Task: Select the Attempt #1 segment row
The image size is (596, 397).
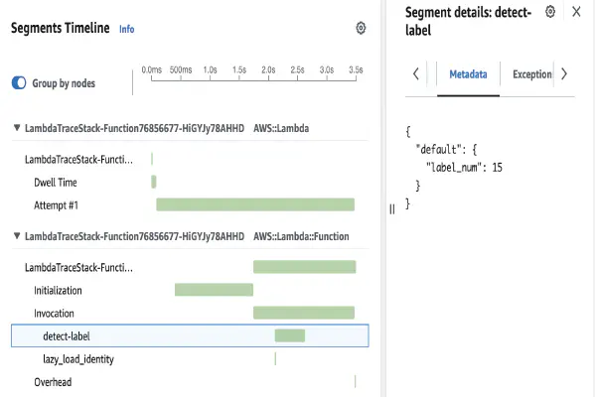Action: coord(56,205)
